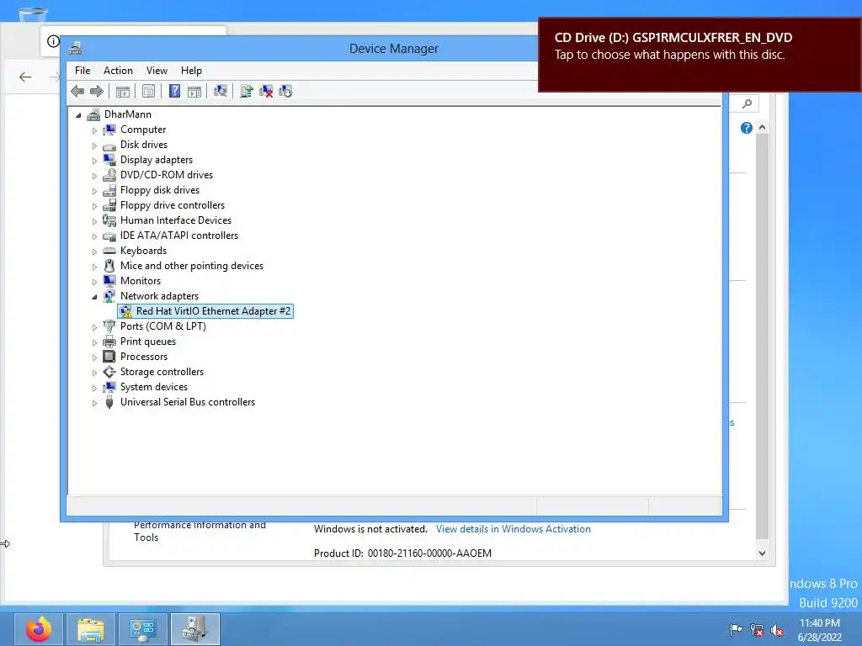
Task: Switch to the Control Panel taskbar button
Action: (x=143, y=629)
